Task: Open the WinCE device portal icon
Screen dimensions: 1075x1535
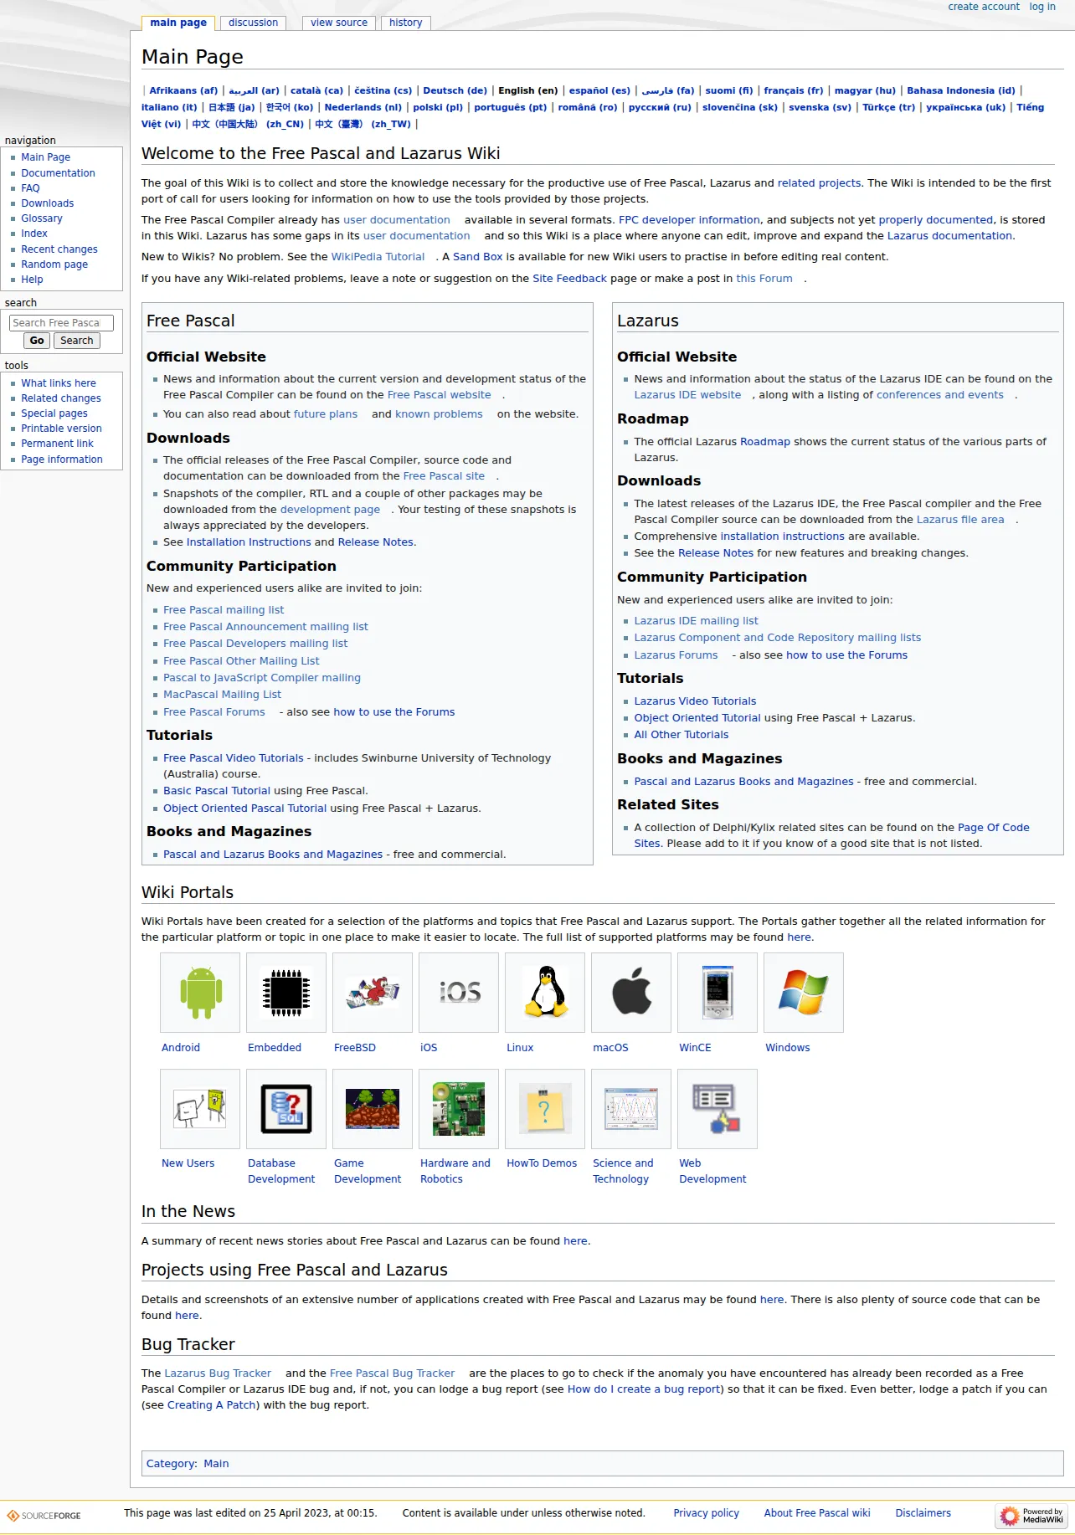Action: coord(718,993)
